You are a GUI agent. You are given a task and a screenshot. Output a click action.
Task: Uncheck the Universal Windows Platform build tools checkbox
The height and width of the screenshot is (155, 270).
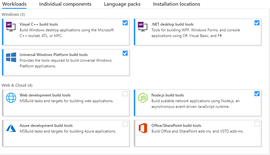[x=125, y=53]
